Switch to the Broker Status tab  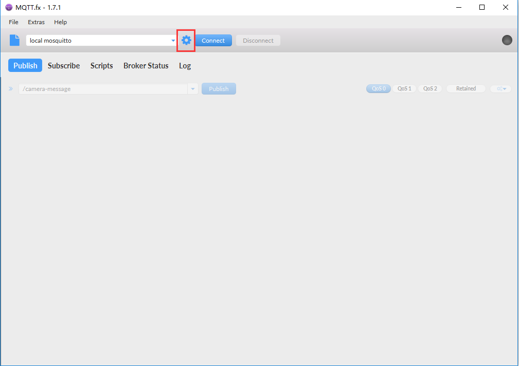146,65
